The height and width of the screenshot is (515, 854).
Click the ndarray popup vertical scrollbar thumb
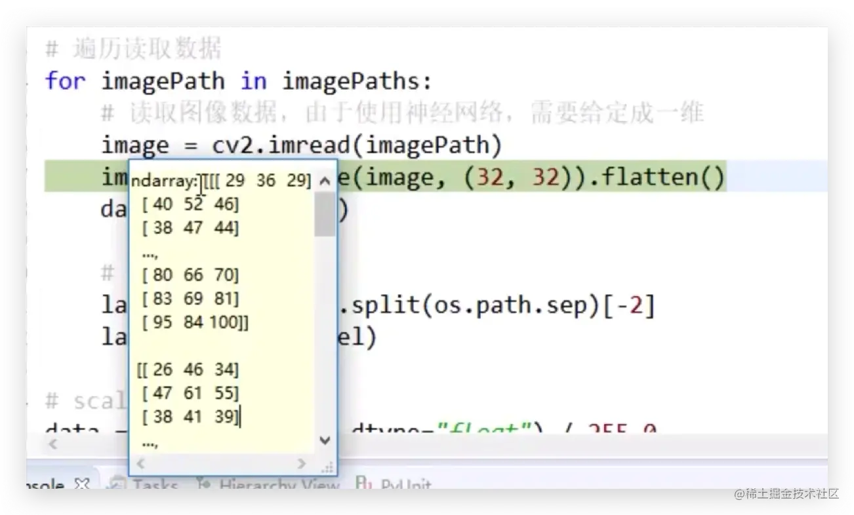[x=325, y=214]
